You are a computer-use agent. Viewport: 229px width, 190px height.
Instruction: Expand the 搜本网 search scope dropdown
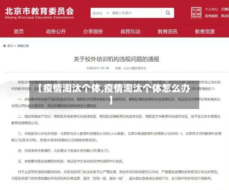click(101, 13)
